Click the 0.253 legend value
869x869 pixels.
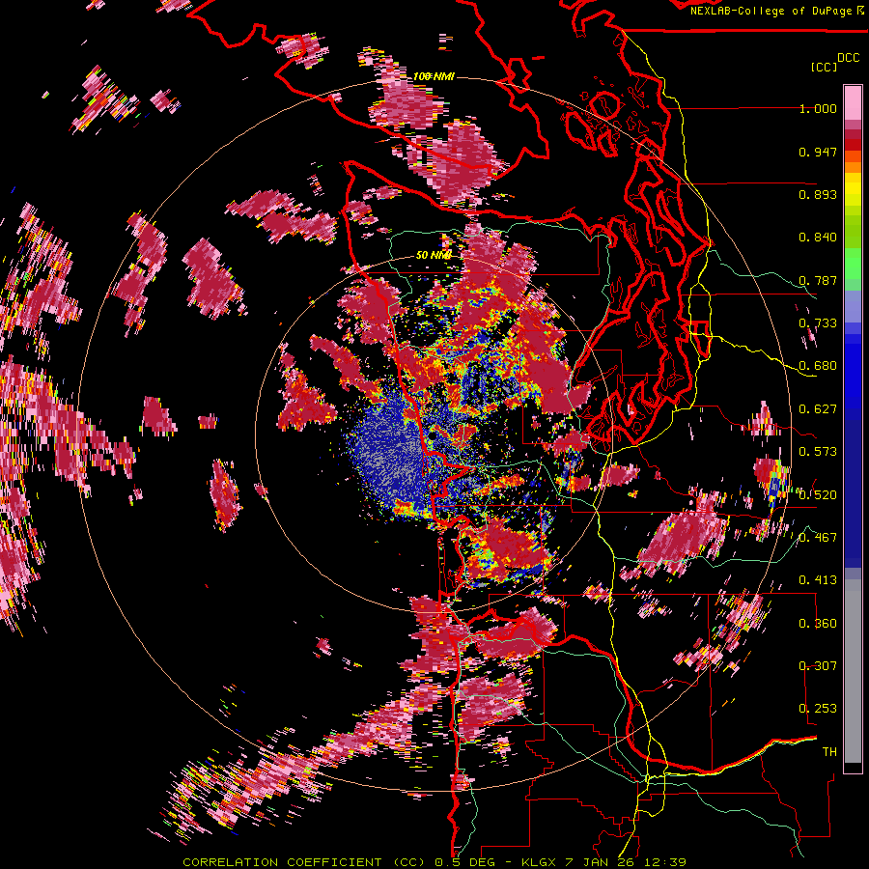pyautogui.click(x=818, y=709)
